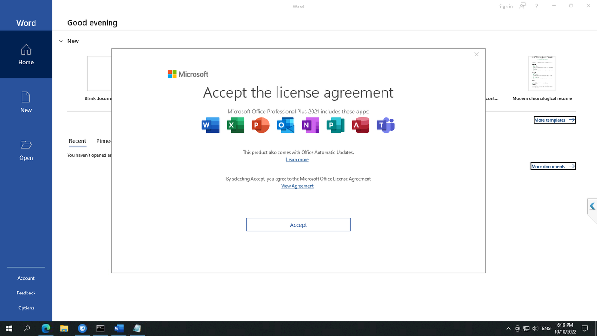This screenshot has height=336, width=597.
Task: Switch to the Pinned tab
Action: click(x=104, y=141)
